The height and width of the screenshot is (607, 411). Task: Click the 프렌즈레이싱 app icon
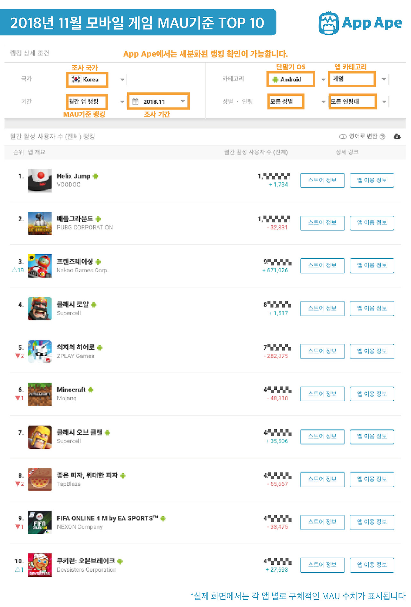click(x=39, y=266)
